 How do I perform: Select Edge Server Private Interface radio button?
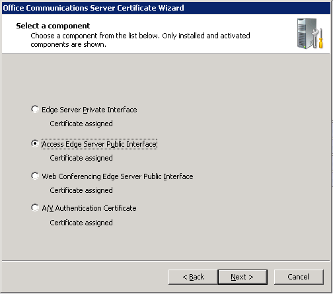point(35,109)
